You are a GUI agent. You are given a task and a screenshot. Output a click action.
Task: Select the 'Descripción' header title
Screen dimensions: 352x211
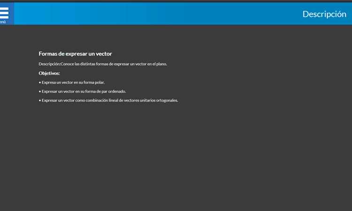(324, 14)
